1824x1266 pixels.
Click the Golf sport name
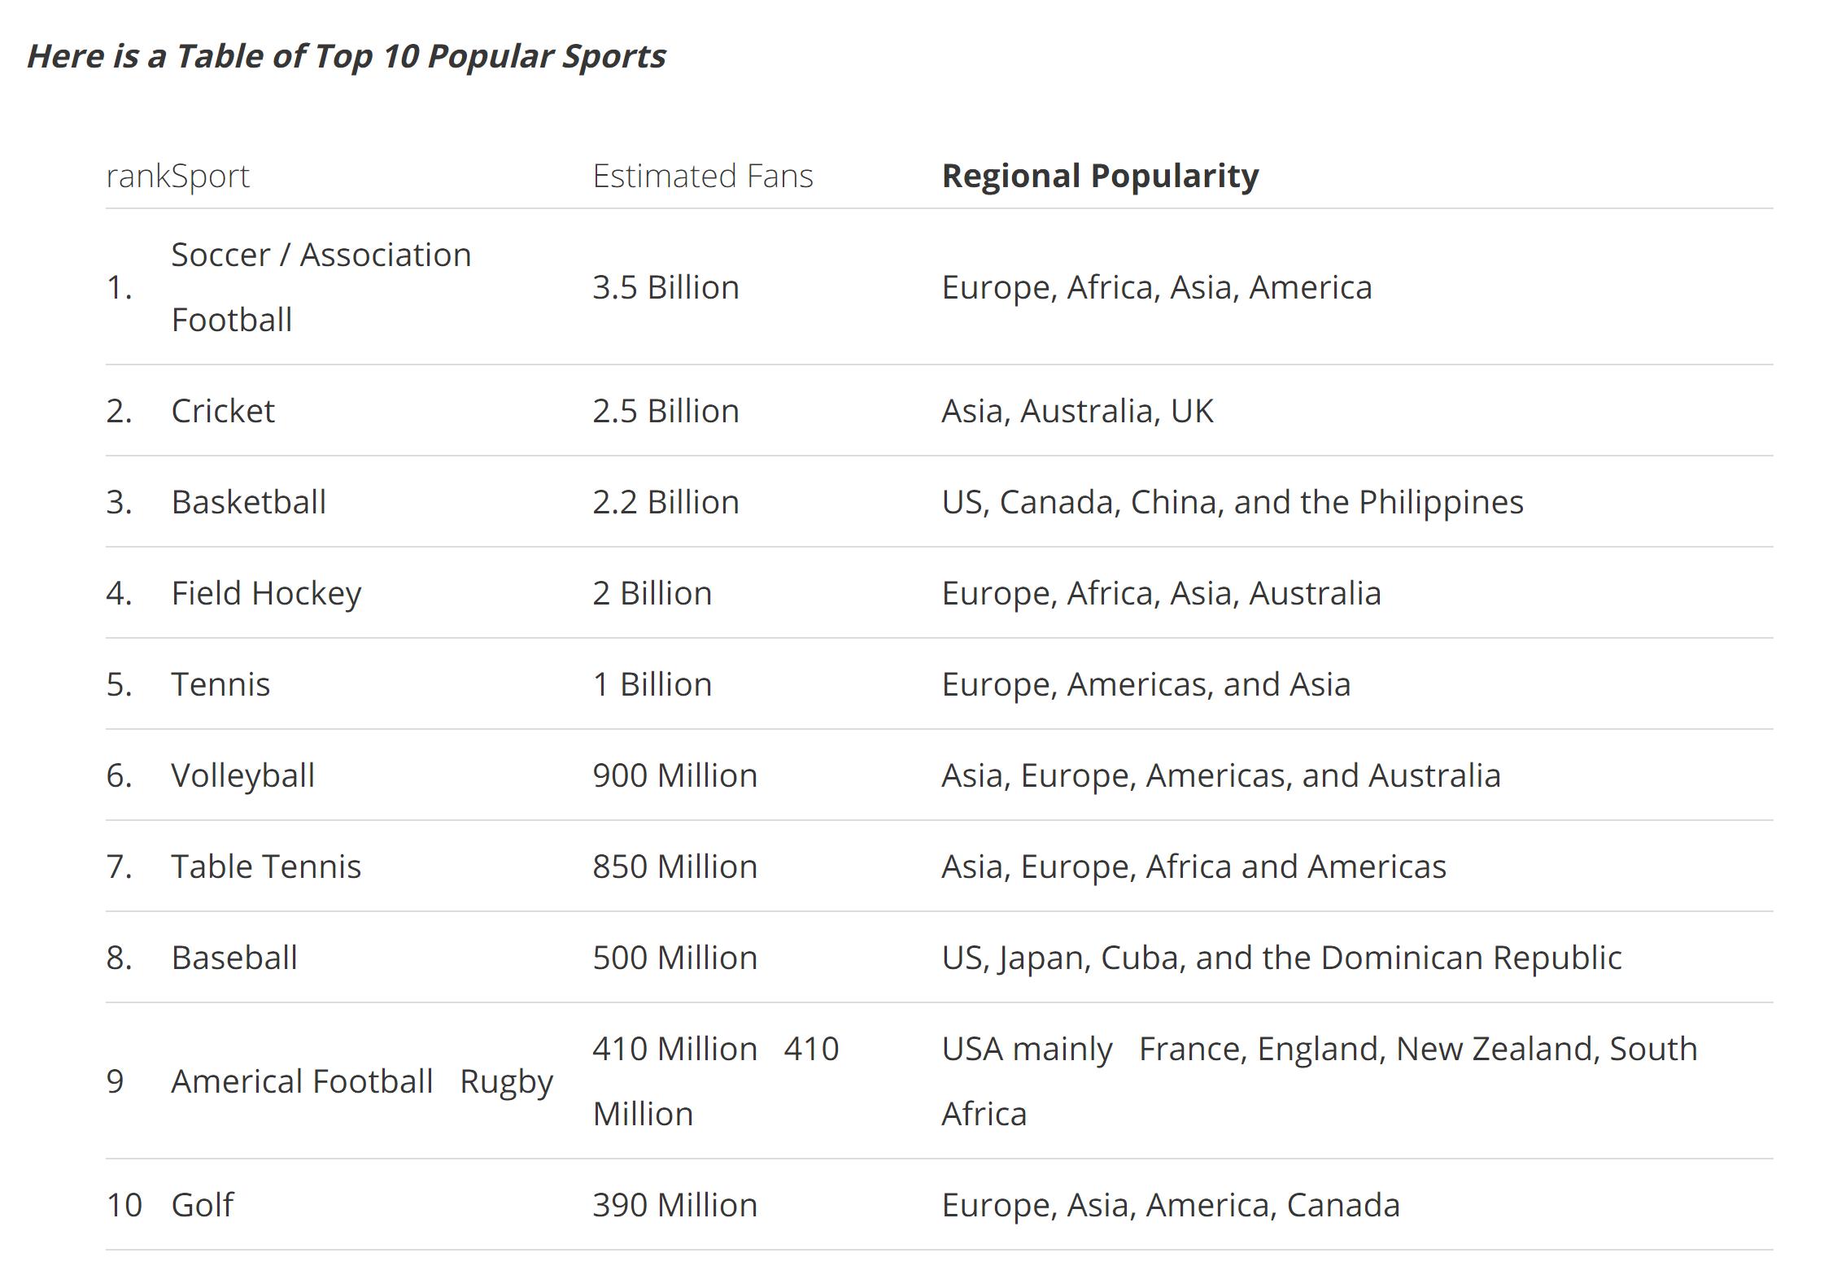[x=203, y=1205]
